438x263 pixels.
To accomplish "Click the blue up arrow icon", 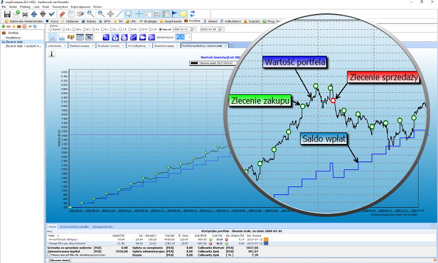I will [x=33, y=13].
